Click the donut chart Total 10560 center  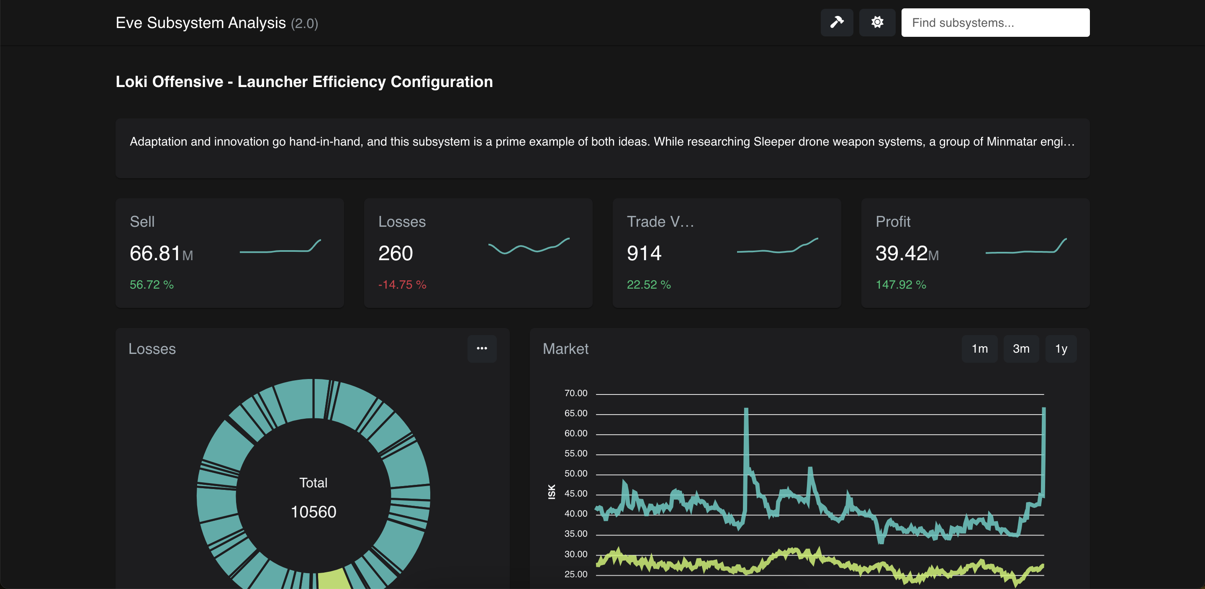coord(313,497)
